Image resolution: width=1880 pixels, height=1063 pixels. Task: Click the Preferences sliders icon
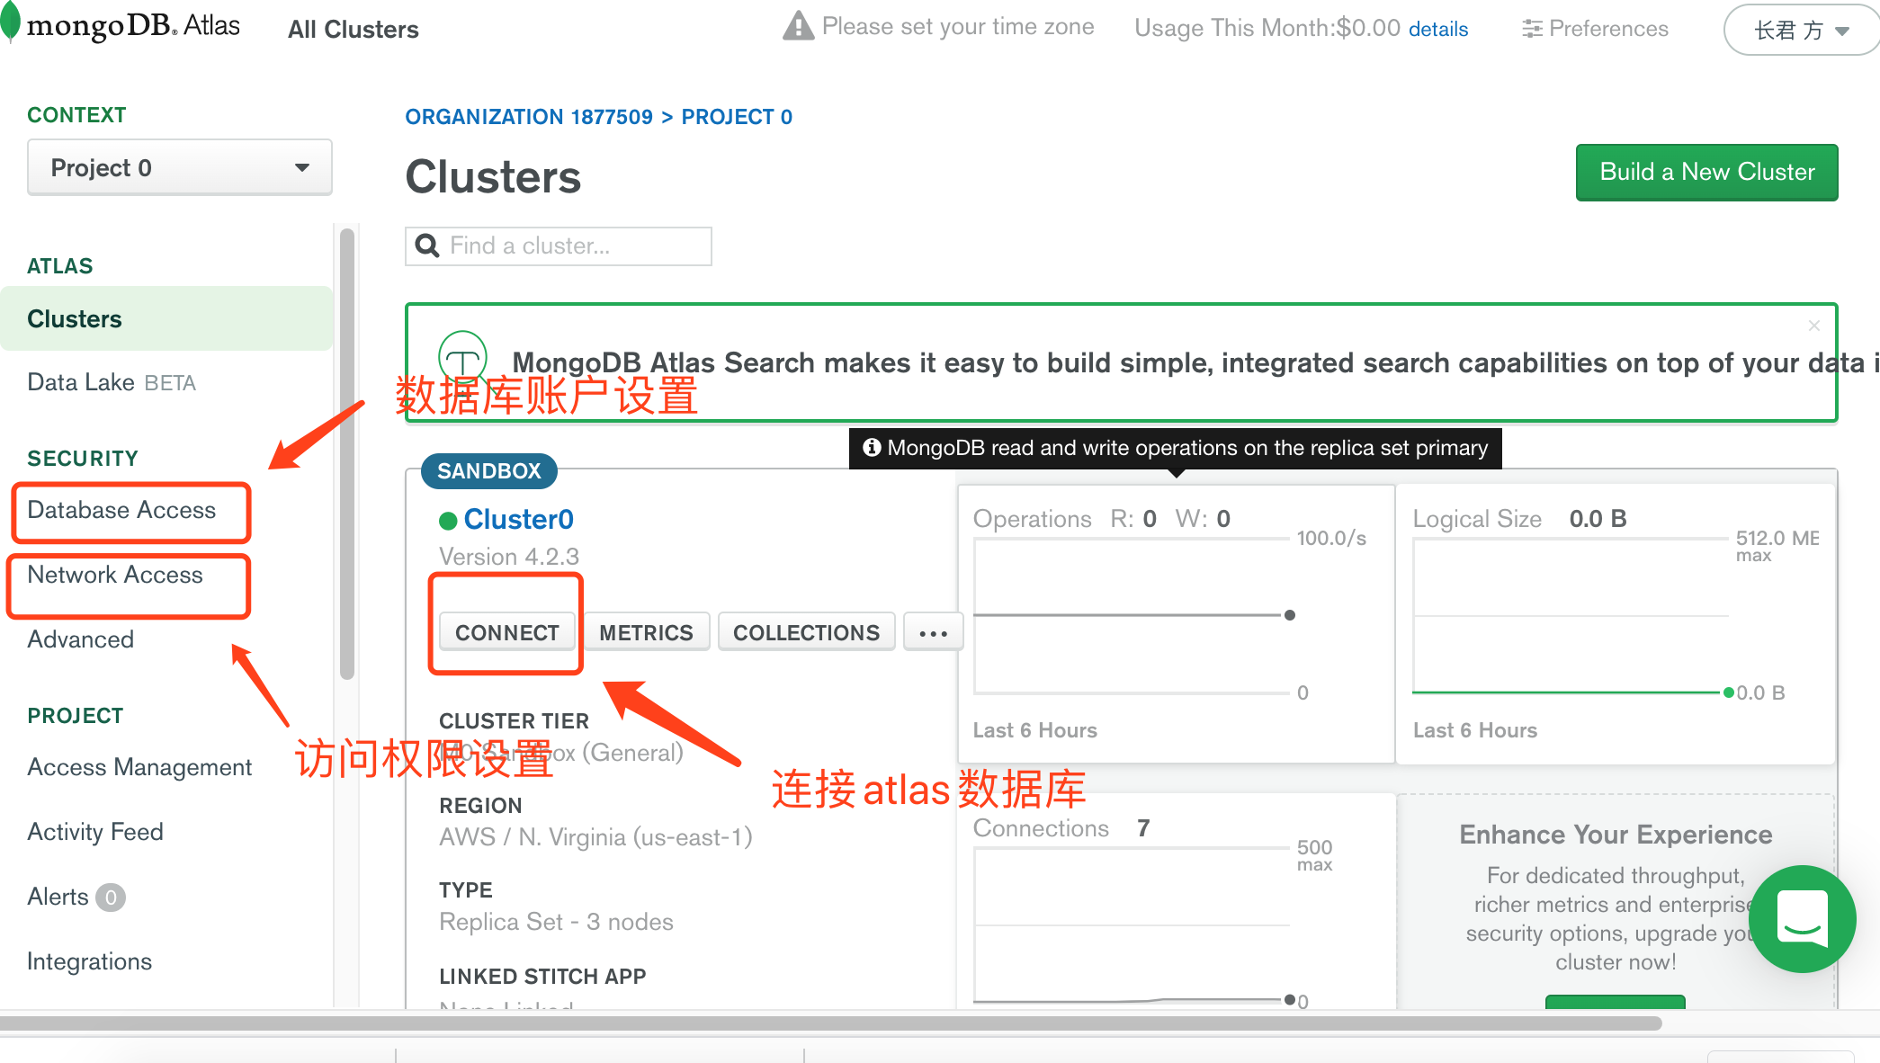pos(1532,29)
